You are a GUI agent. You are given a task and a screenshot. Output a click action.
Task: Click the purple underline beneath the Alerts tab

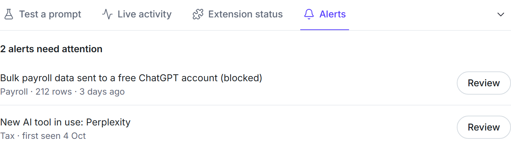point(325,29)
